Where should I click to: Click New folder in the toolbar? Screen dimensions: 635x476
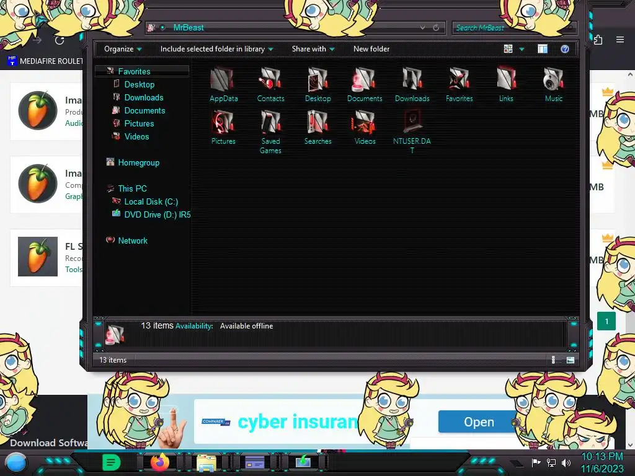pyautogui.click(x=371, y=49)
